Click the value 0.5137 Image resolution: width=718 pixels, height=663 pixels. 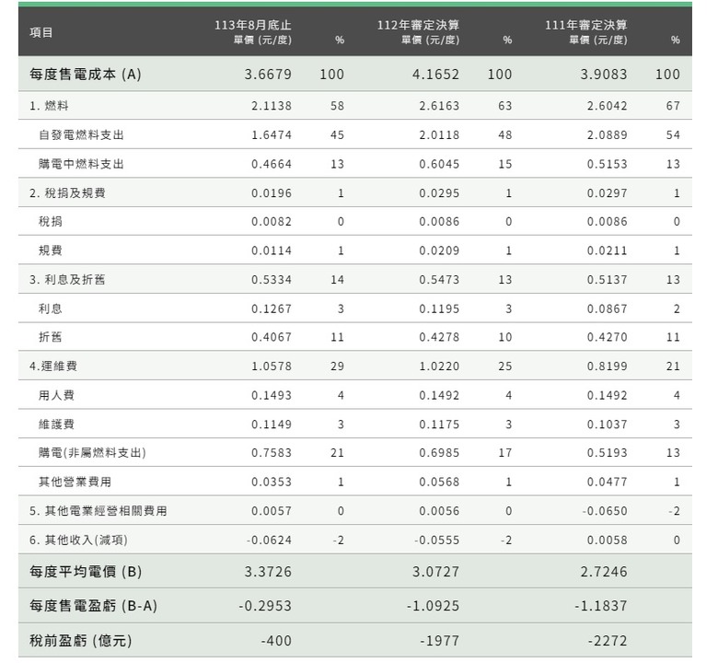tap(607, 280)
